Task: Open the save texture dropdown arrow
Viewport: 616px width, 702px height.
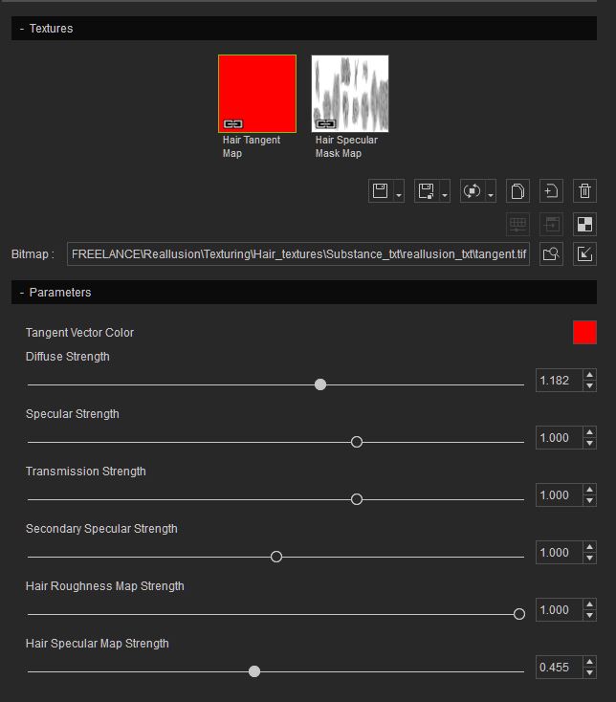Action: point(399,194)
